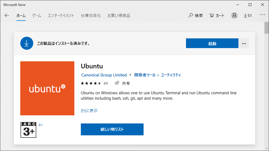The height and width of the screenshot is (151, 269).
Task: Open the エンターテイメント tab
Action: (x=61, y=16)
